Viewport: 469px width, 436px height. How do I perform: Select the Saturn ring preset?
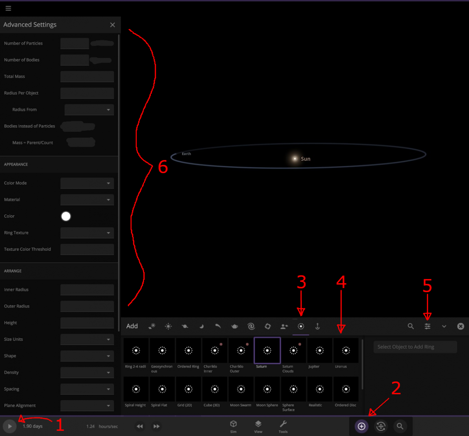click(x=267, y=351)
